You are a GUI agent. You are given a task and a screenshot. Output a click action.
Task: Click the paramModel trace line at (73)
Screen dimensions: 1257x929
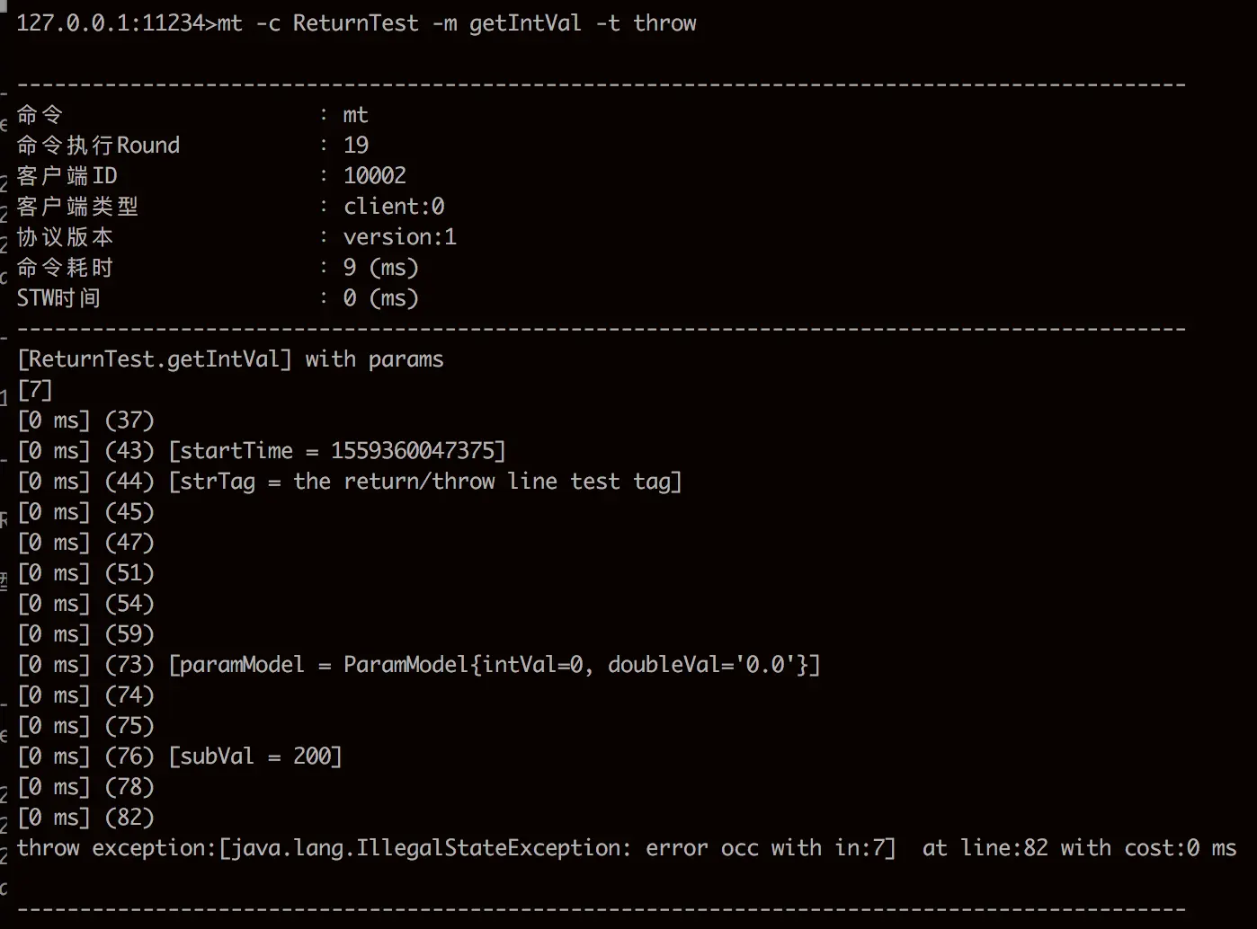pyautogui.click(x=419, y=665)
